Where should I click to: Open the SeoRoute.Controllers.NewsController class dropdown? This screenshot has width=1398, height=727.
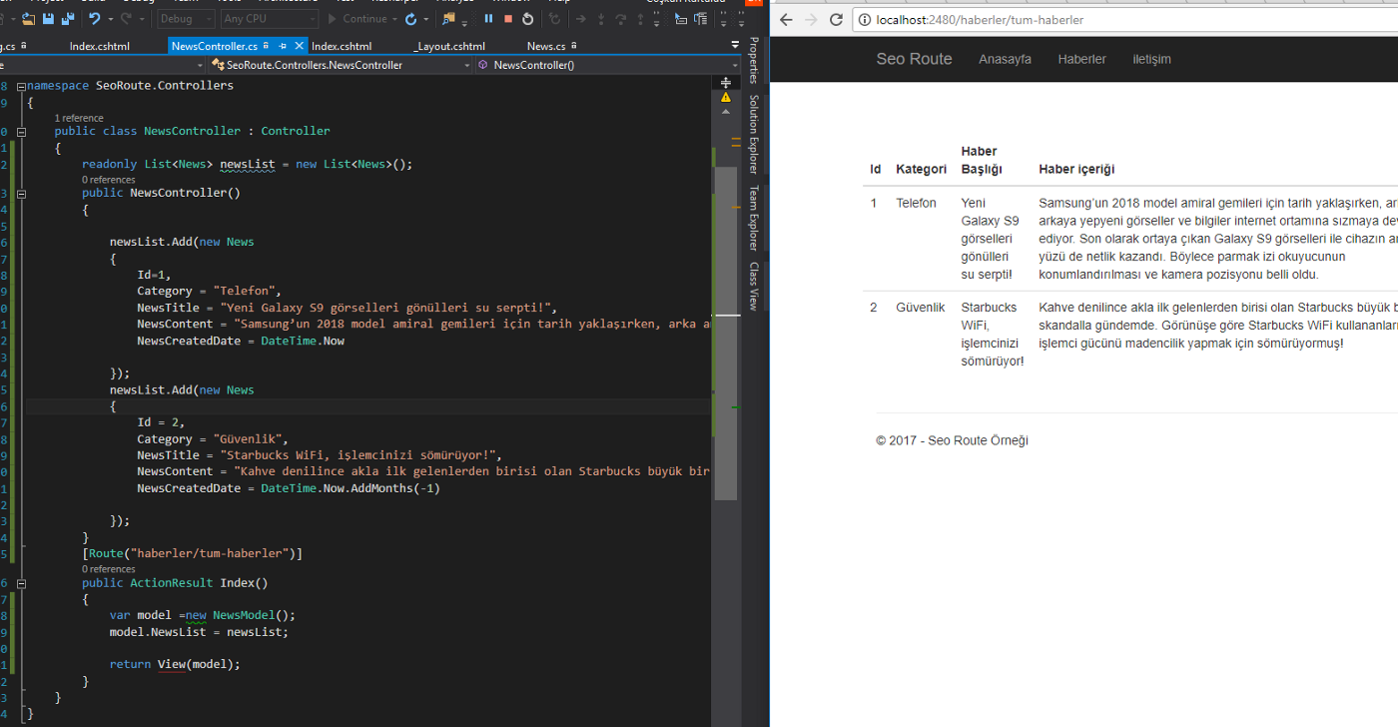(341, 65)
